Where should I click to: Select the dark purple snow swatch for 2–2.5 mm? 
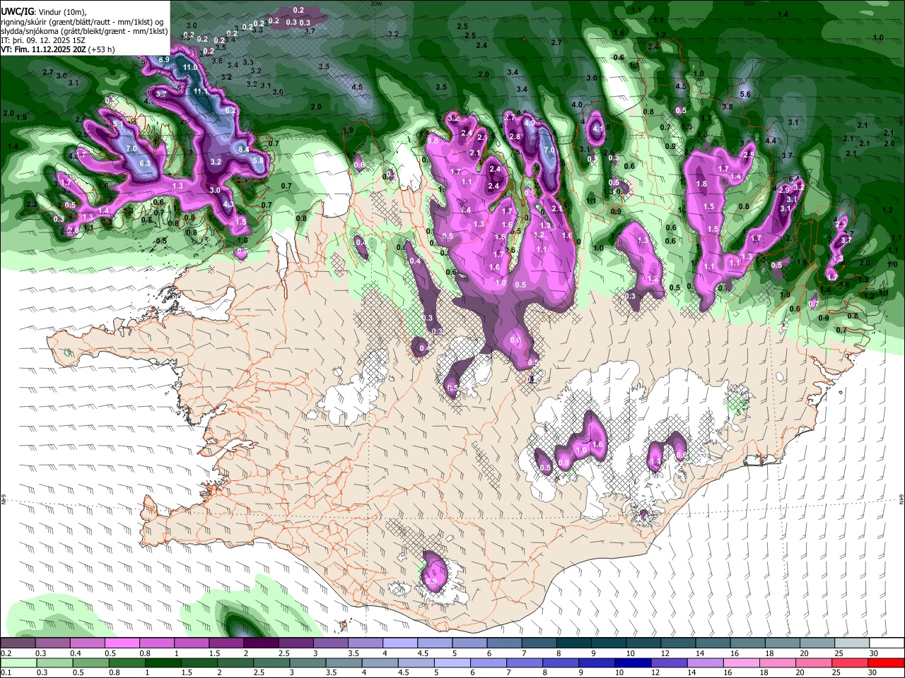(260, 643)
